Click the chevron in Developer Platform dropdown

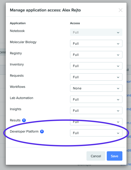118,133
